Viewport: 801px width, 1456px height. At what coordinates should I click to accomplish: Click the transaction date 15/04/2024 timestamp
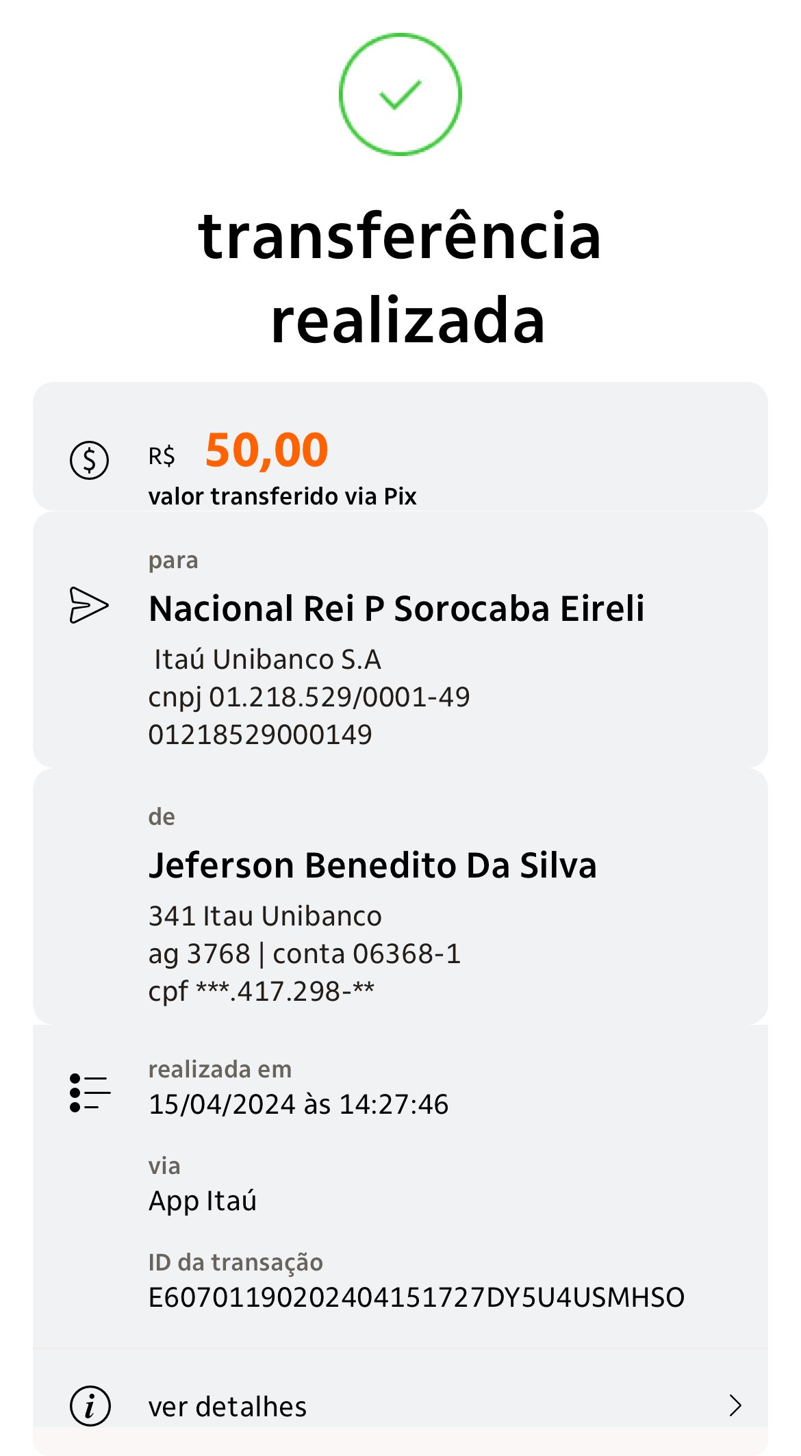(298, 1104)
